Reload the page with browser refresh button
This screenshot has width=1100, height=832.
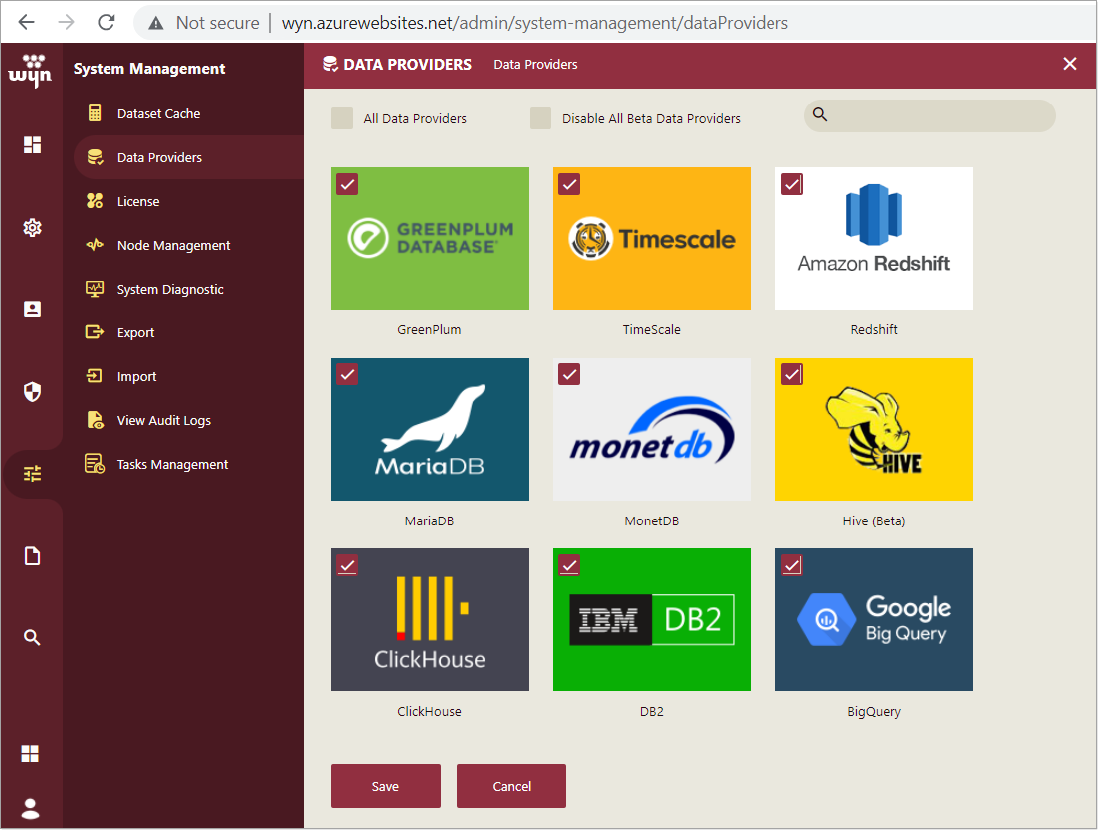click(106, 22)
